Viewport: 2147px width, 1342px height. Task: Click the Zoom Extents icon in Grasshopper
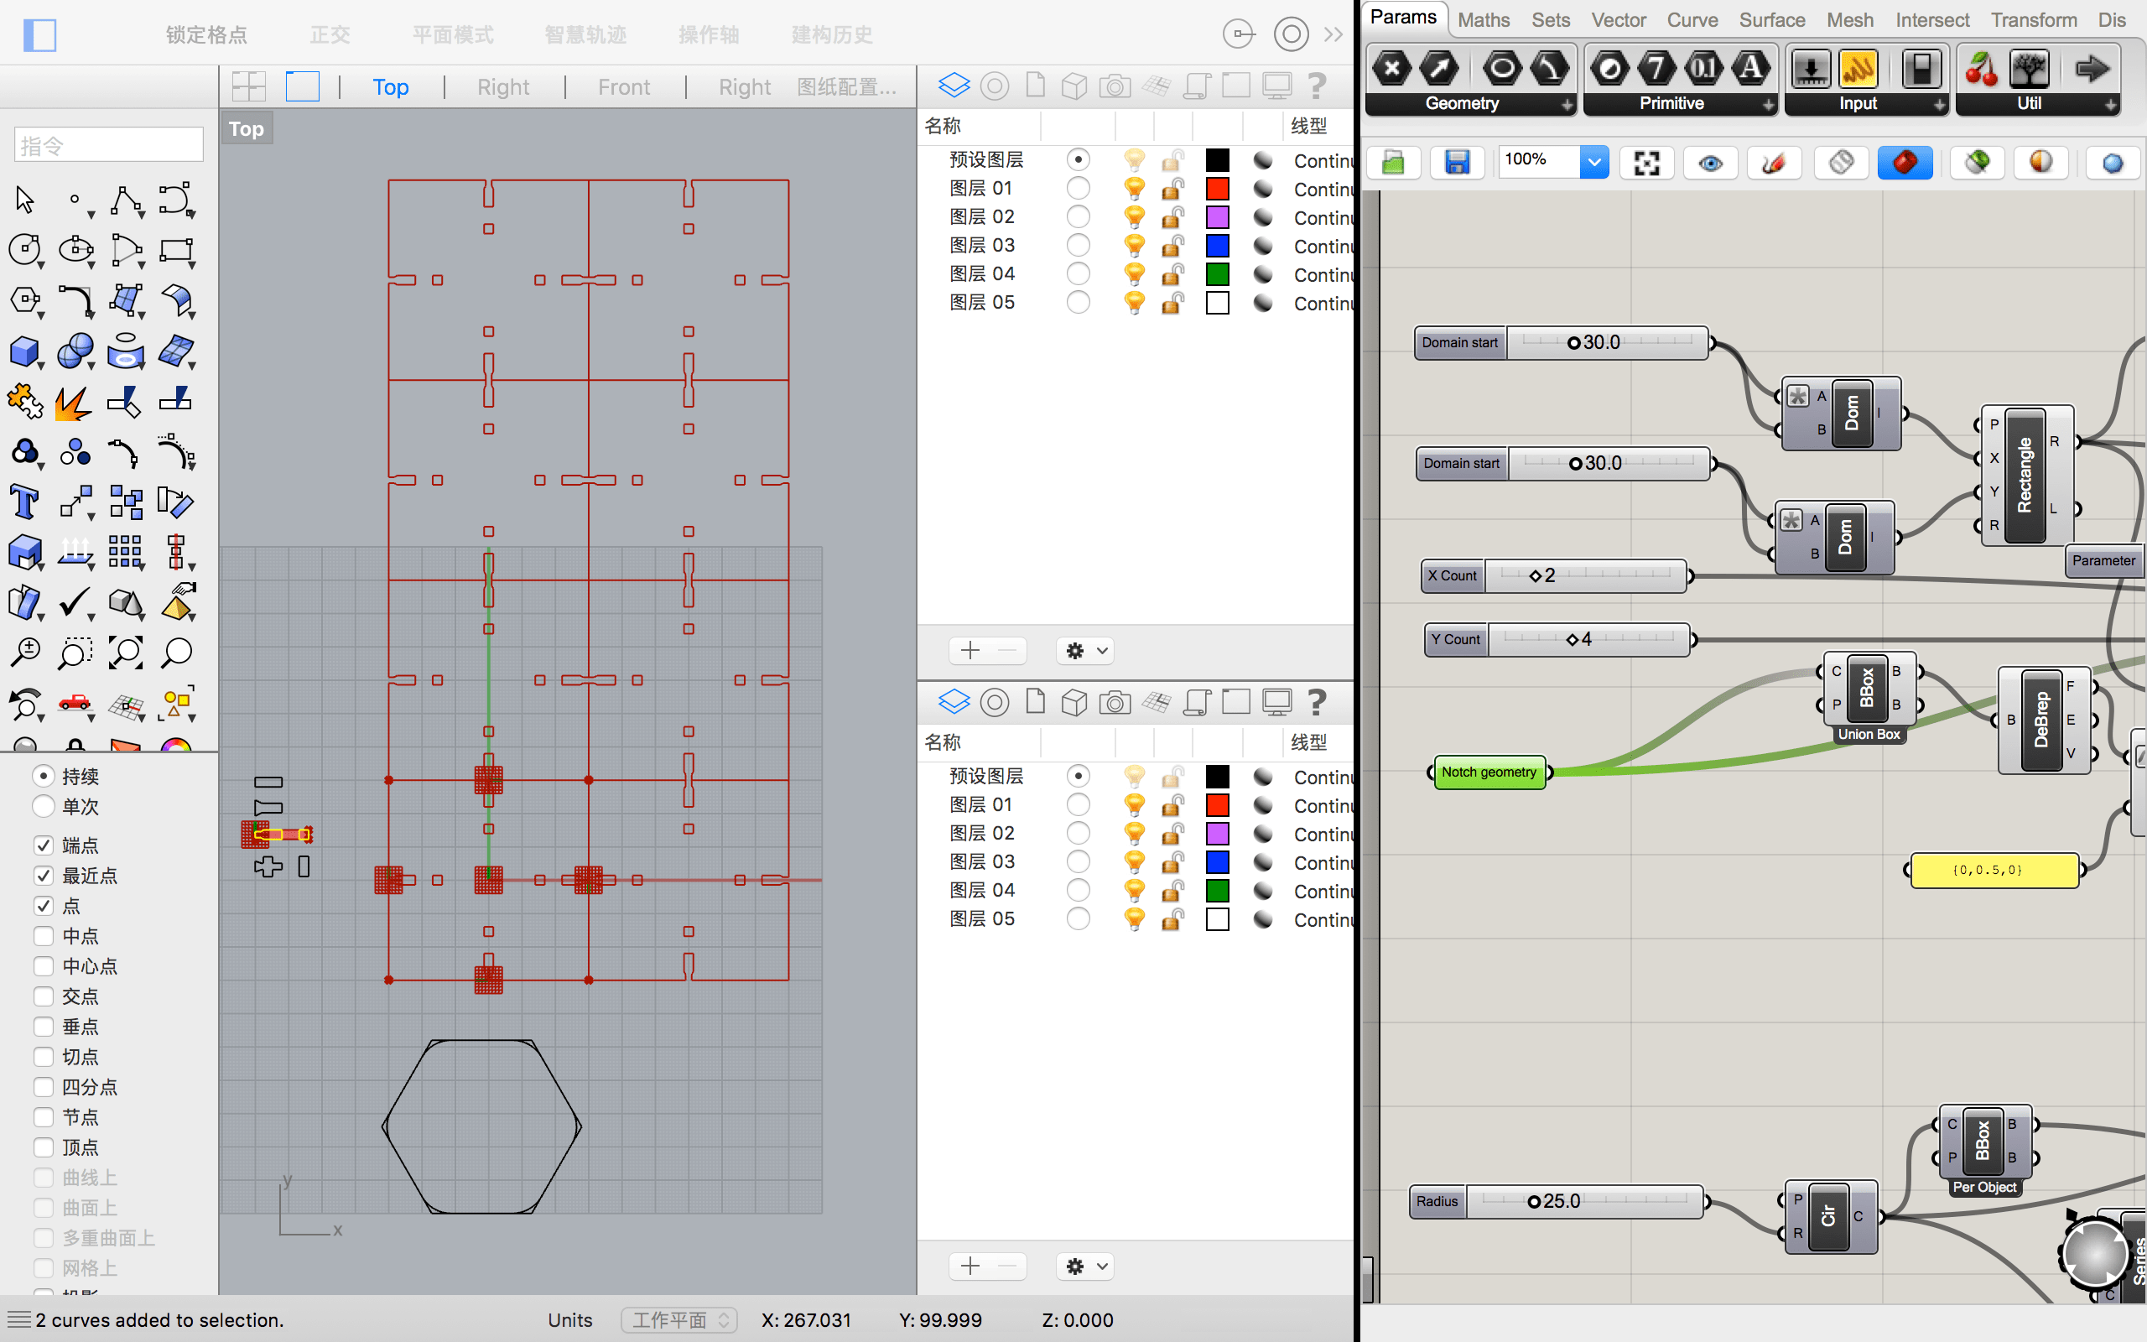point(1646,163)
